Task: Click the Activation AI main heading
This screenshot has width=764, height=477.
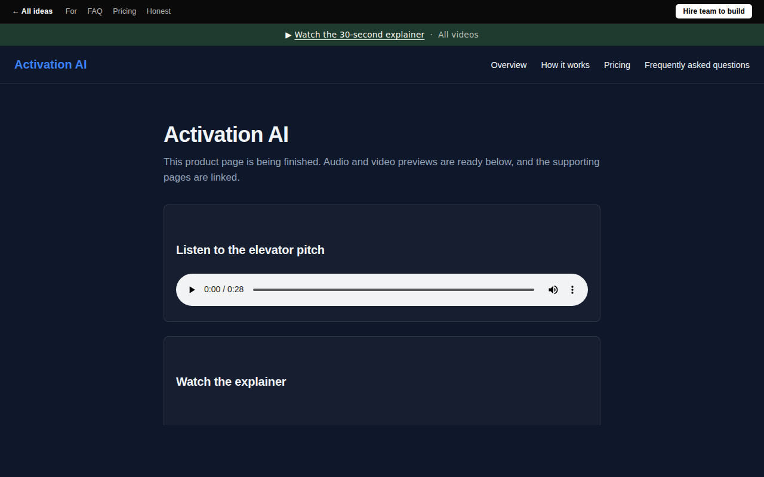Action: point(226,135)
